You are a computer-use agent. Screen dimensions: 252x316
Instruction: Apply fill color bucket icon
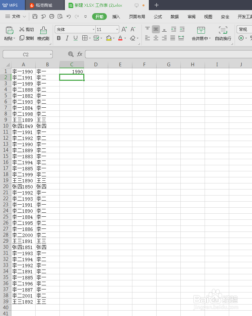[109, 38]
